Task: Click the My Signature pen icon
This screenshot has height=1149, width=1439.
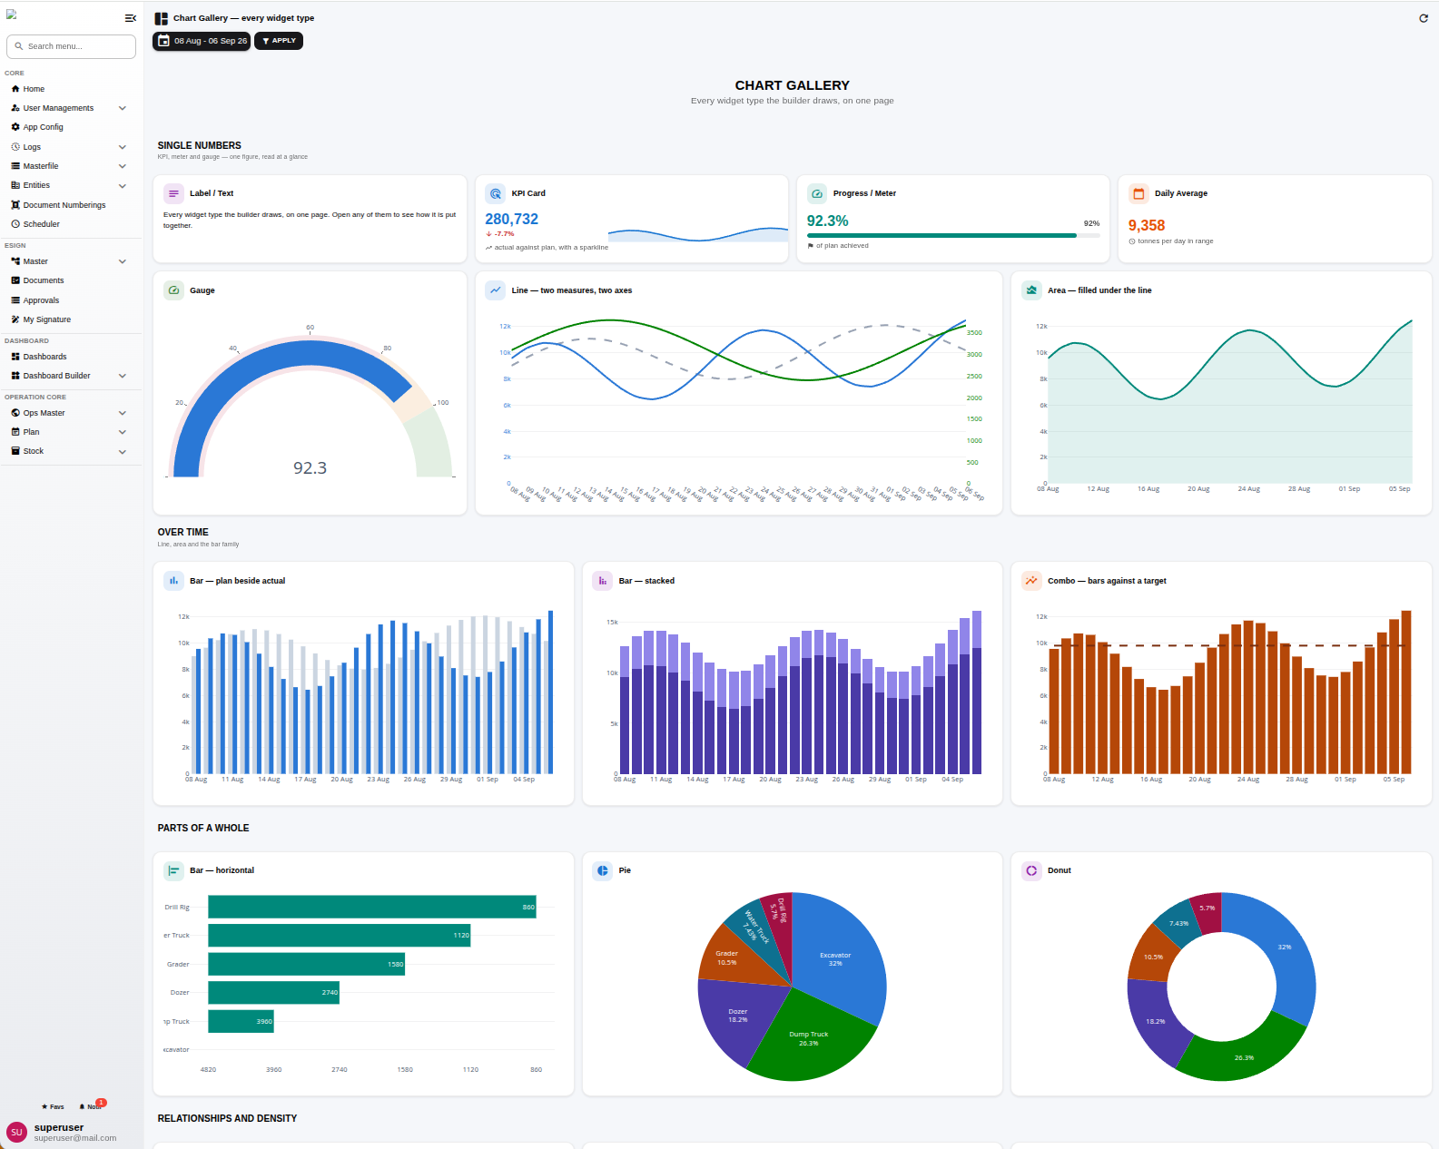Action: (15, 319)
